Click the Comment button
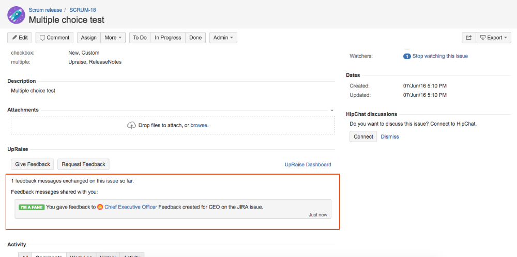Image resolution: width=517 pixels, height=257 pixels. click(x=54, y=38)
